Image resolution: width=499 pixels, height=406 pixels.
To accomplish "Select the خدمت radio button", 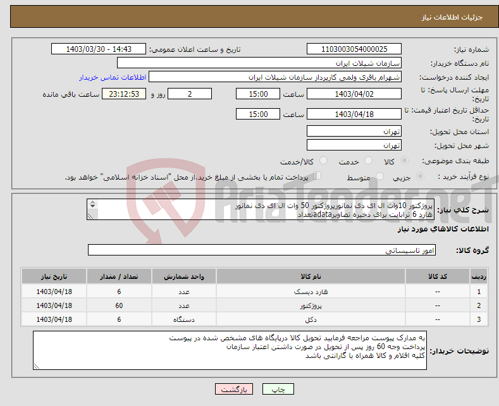I will 368,161.
